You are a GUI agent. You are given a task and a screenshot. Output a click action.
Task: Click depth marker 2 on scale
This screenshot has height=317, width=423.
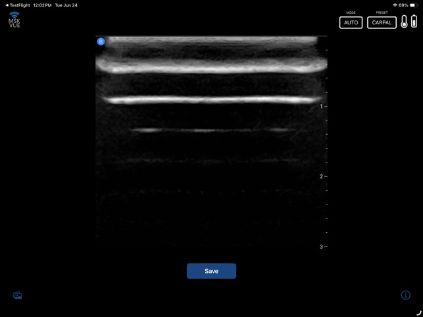click(321, 176)
